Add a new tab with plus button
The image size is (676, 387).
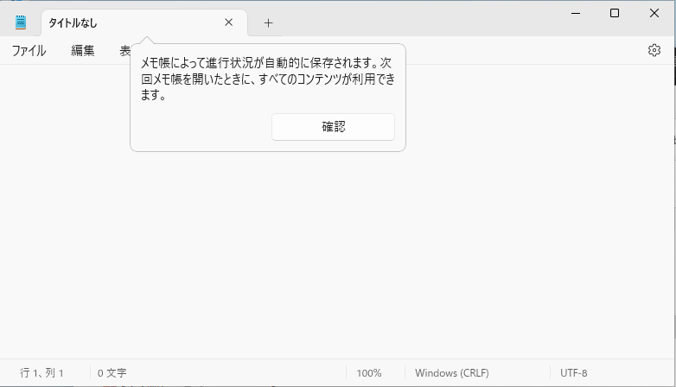tap(268, 22)
